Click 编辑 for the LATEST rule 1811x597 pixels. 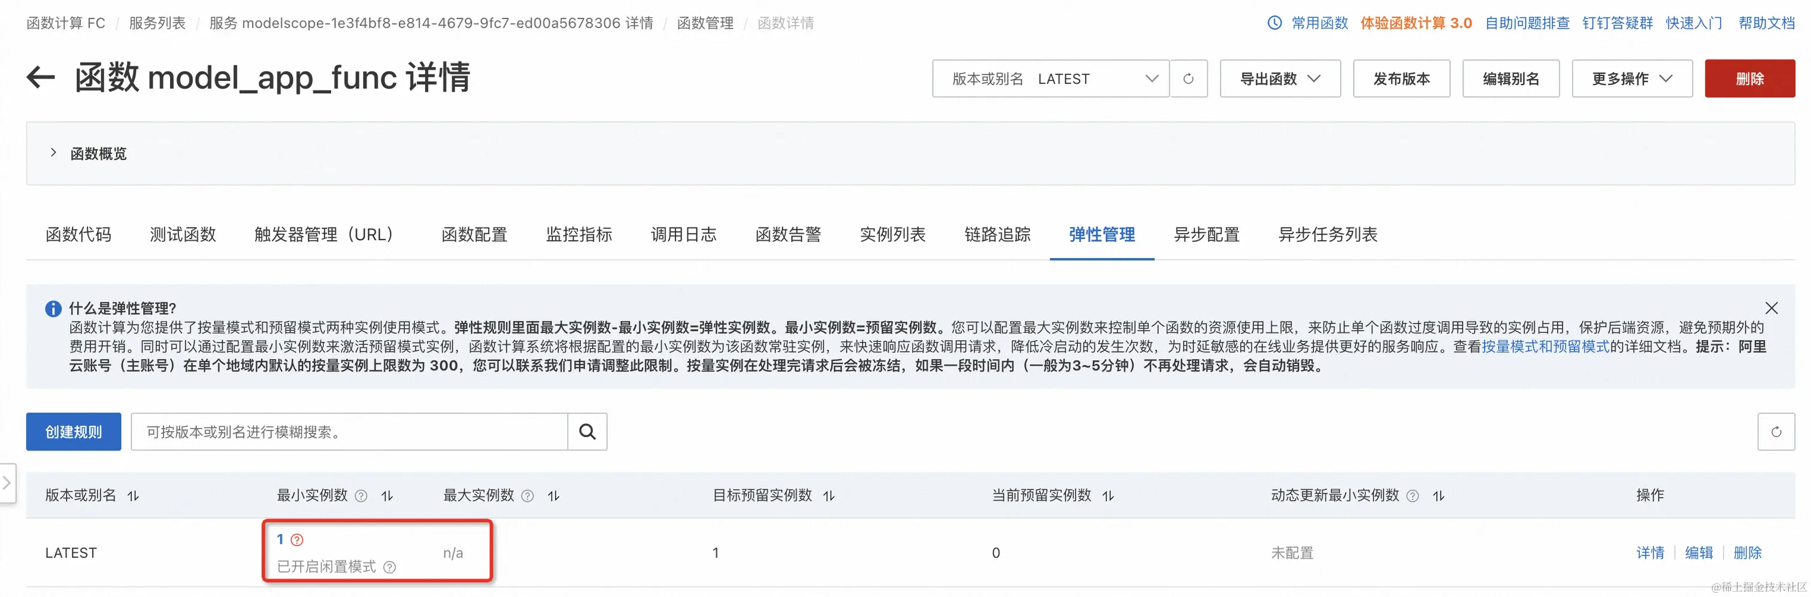[1699, 553]
